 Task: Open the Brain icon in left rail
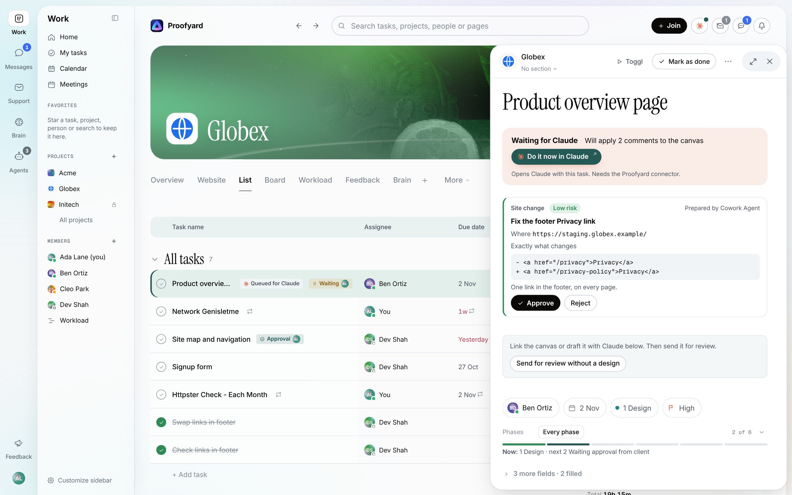click(19, 122)
